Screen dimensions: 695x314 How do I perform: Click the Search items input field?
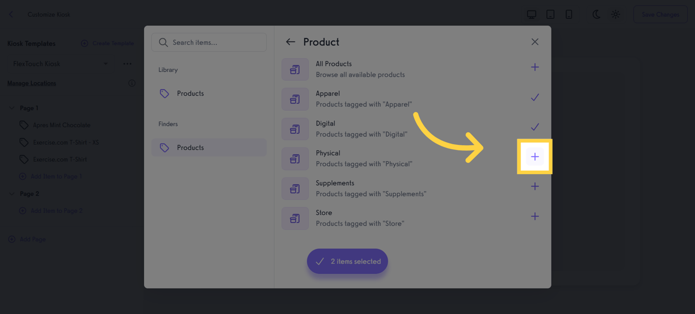pos(214,42)
